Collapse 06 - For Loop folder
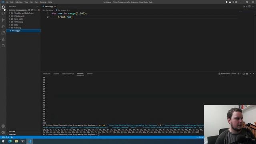Viewport: 256px width, 144px height. coord(16,28)
